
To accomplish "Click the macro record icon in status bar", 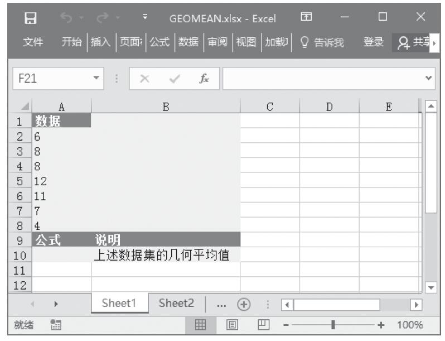I will pyautogui.click(x=54, y=325).
